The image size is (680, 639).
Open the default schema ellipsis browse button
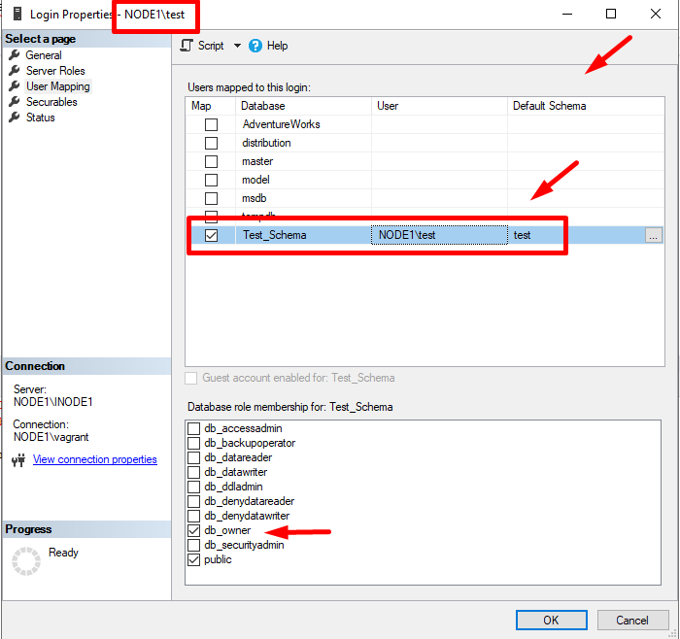[x=653, y=235]
